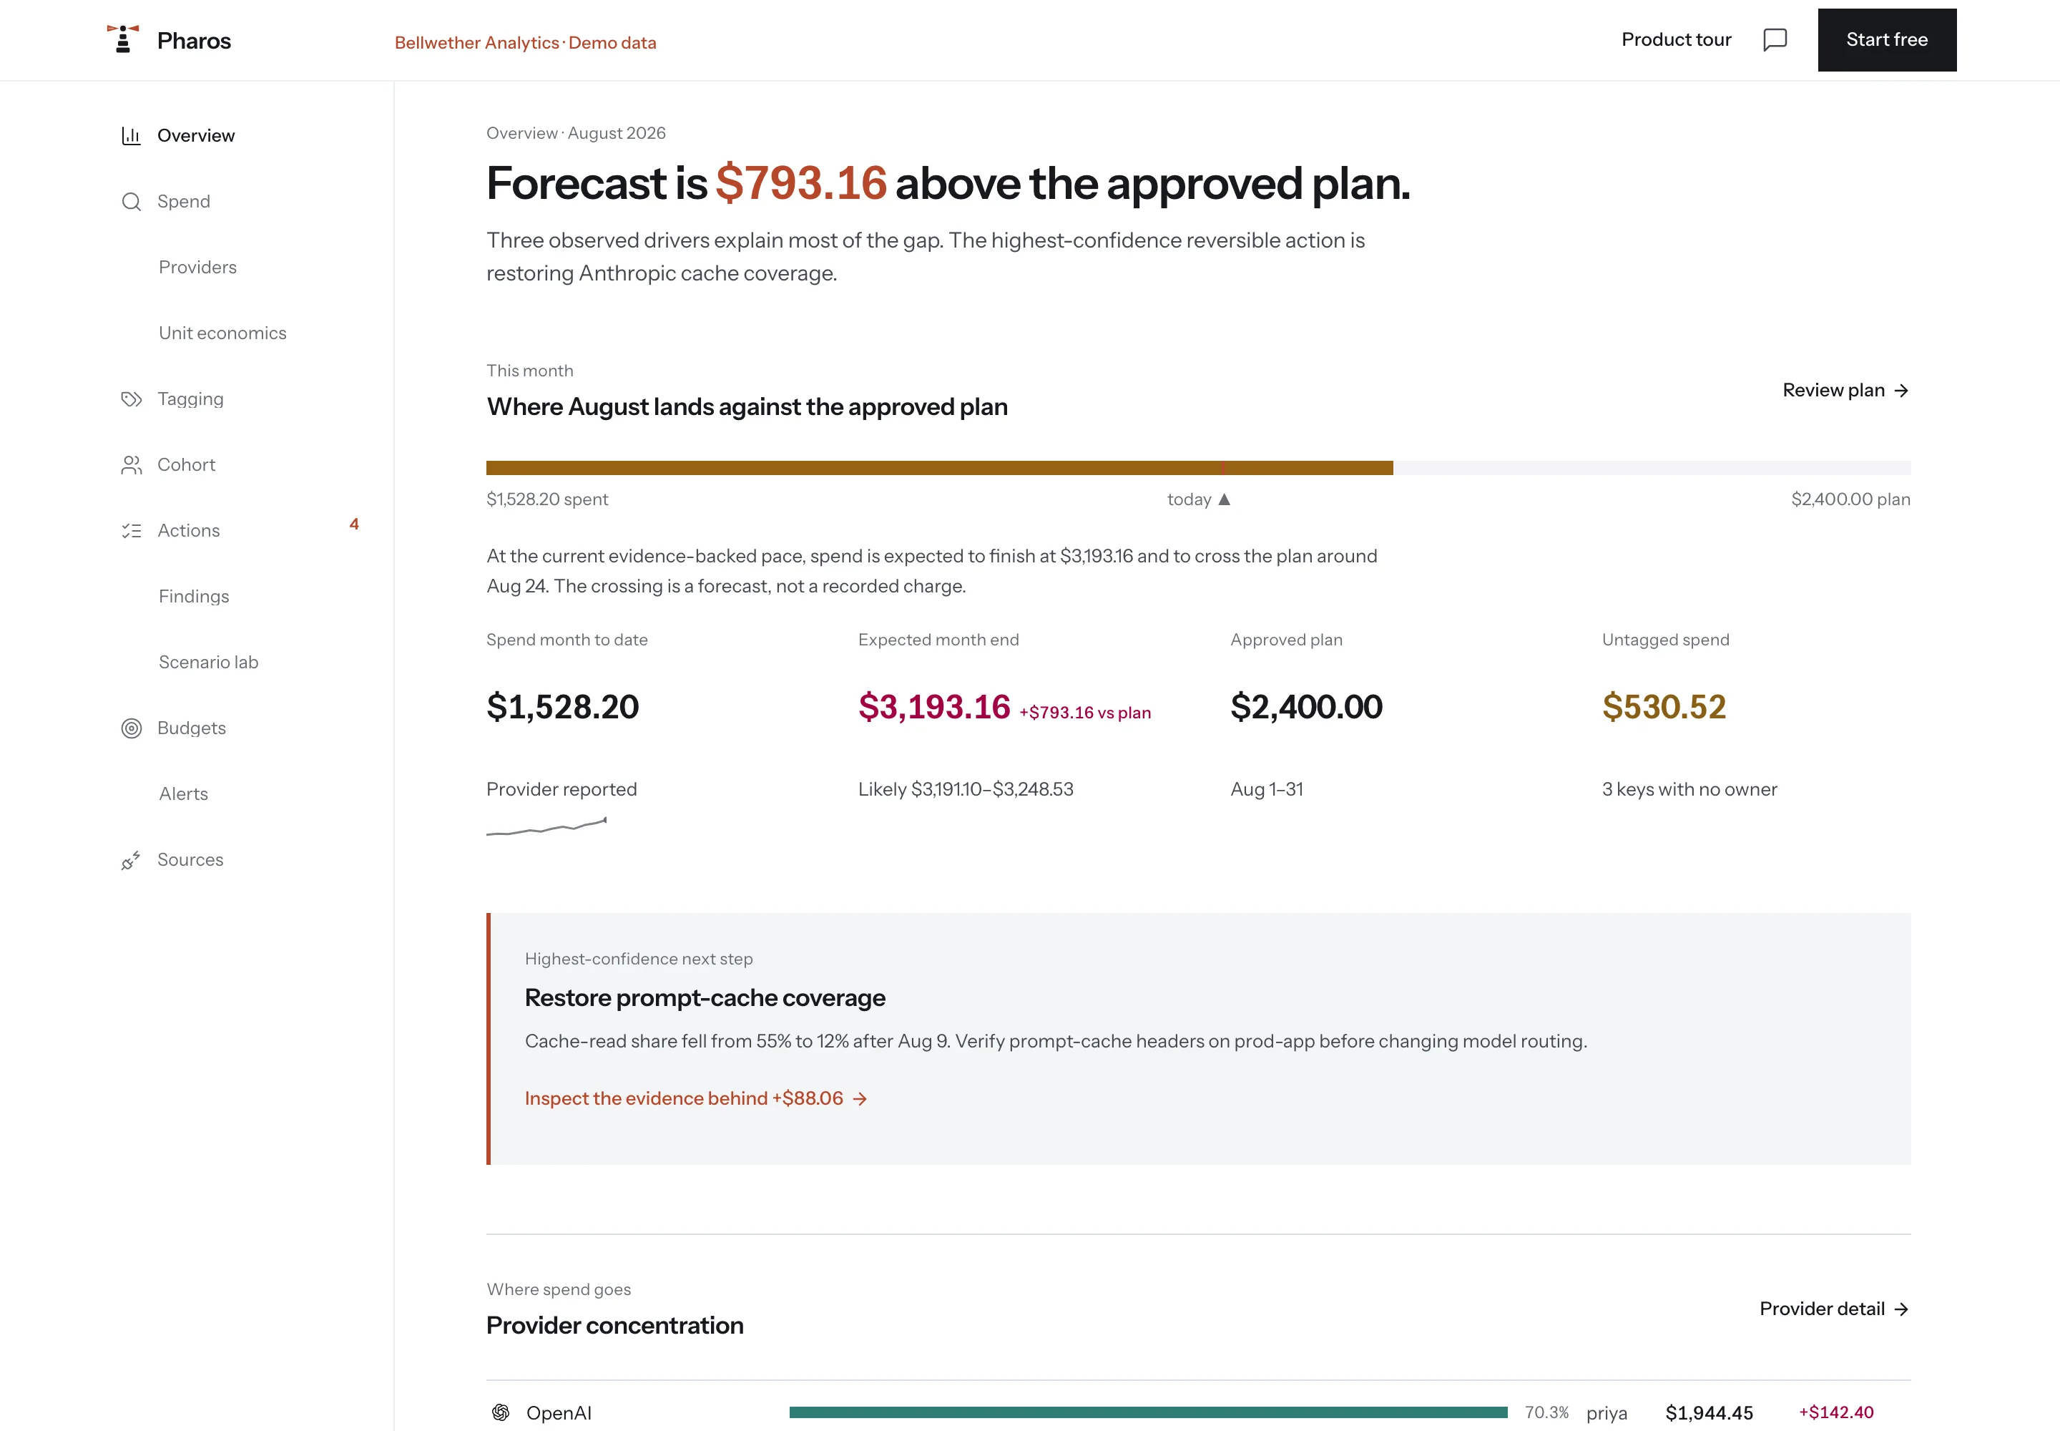The image size is (2060, 1431).
Task: Click the 'Aug 1–31' plan period text
Action: click(1267, 789)
